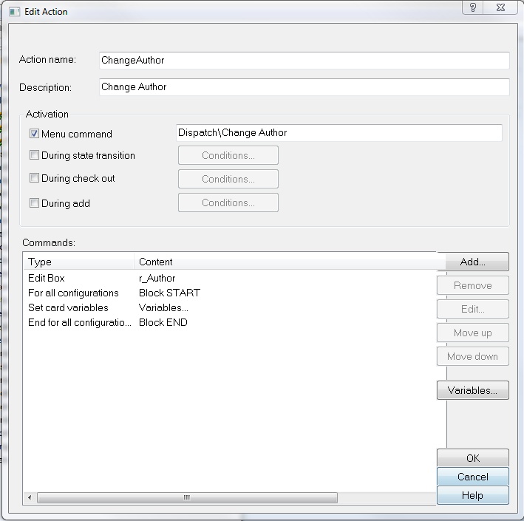The width and height of the screenshot is (524, 521).
Task: Click the Move down button
Action: point(472,357)
